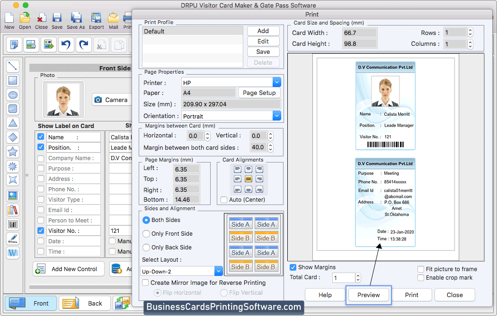Select the Barcode tool
497x316 pixels.
click(x=13, y=224)
